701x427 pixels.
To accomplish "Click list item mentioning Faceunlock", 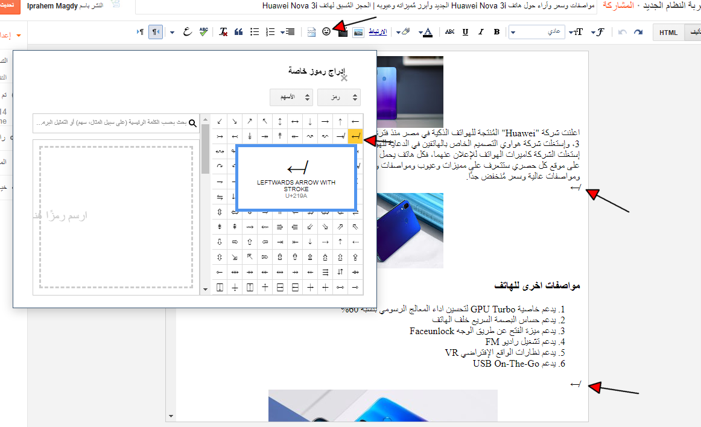I will tap(487, 331).
